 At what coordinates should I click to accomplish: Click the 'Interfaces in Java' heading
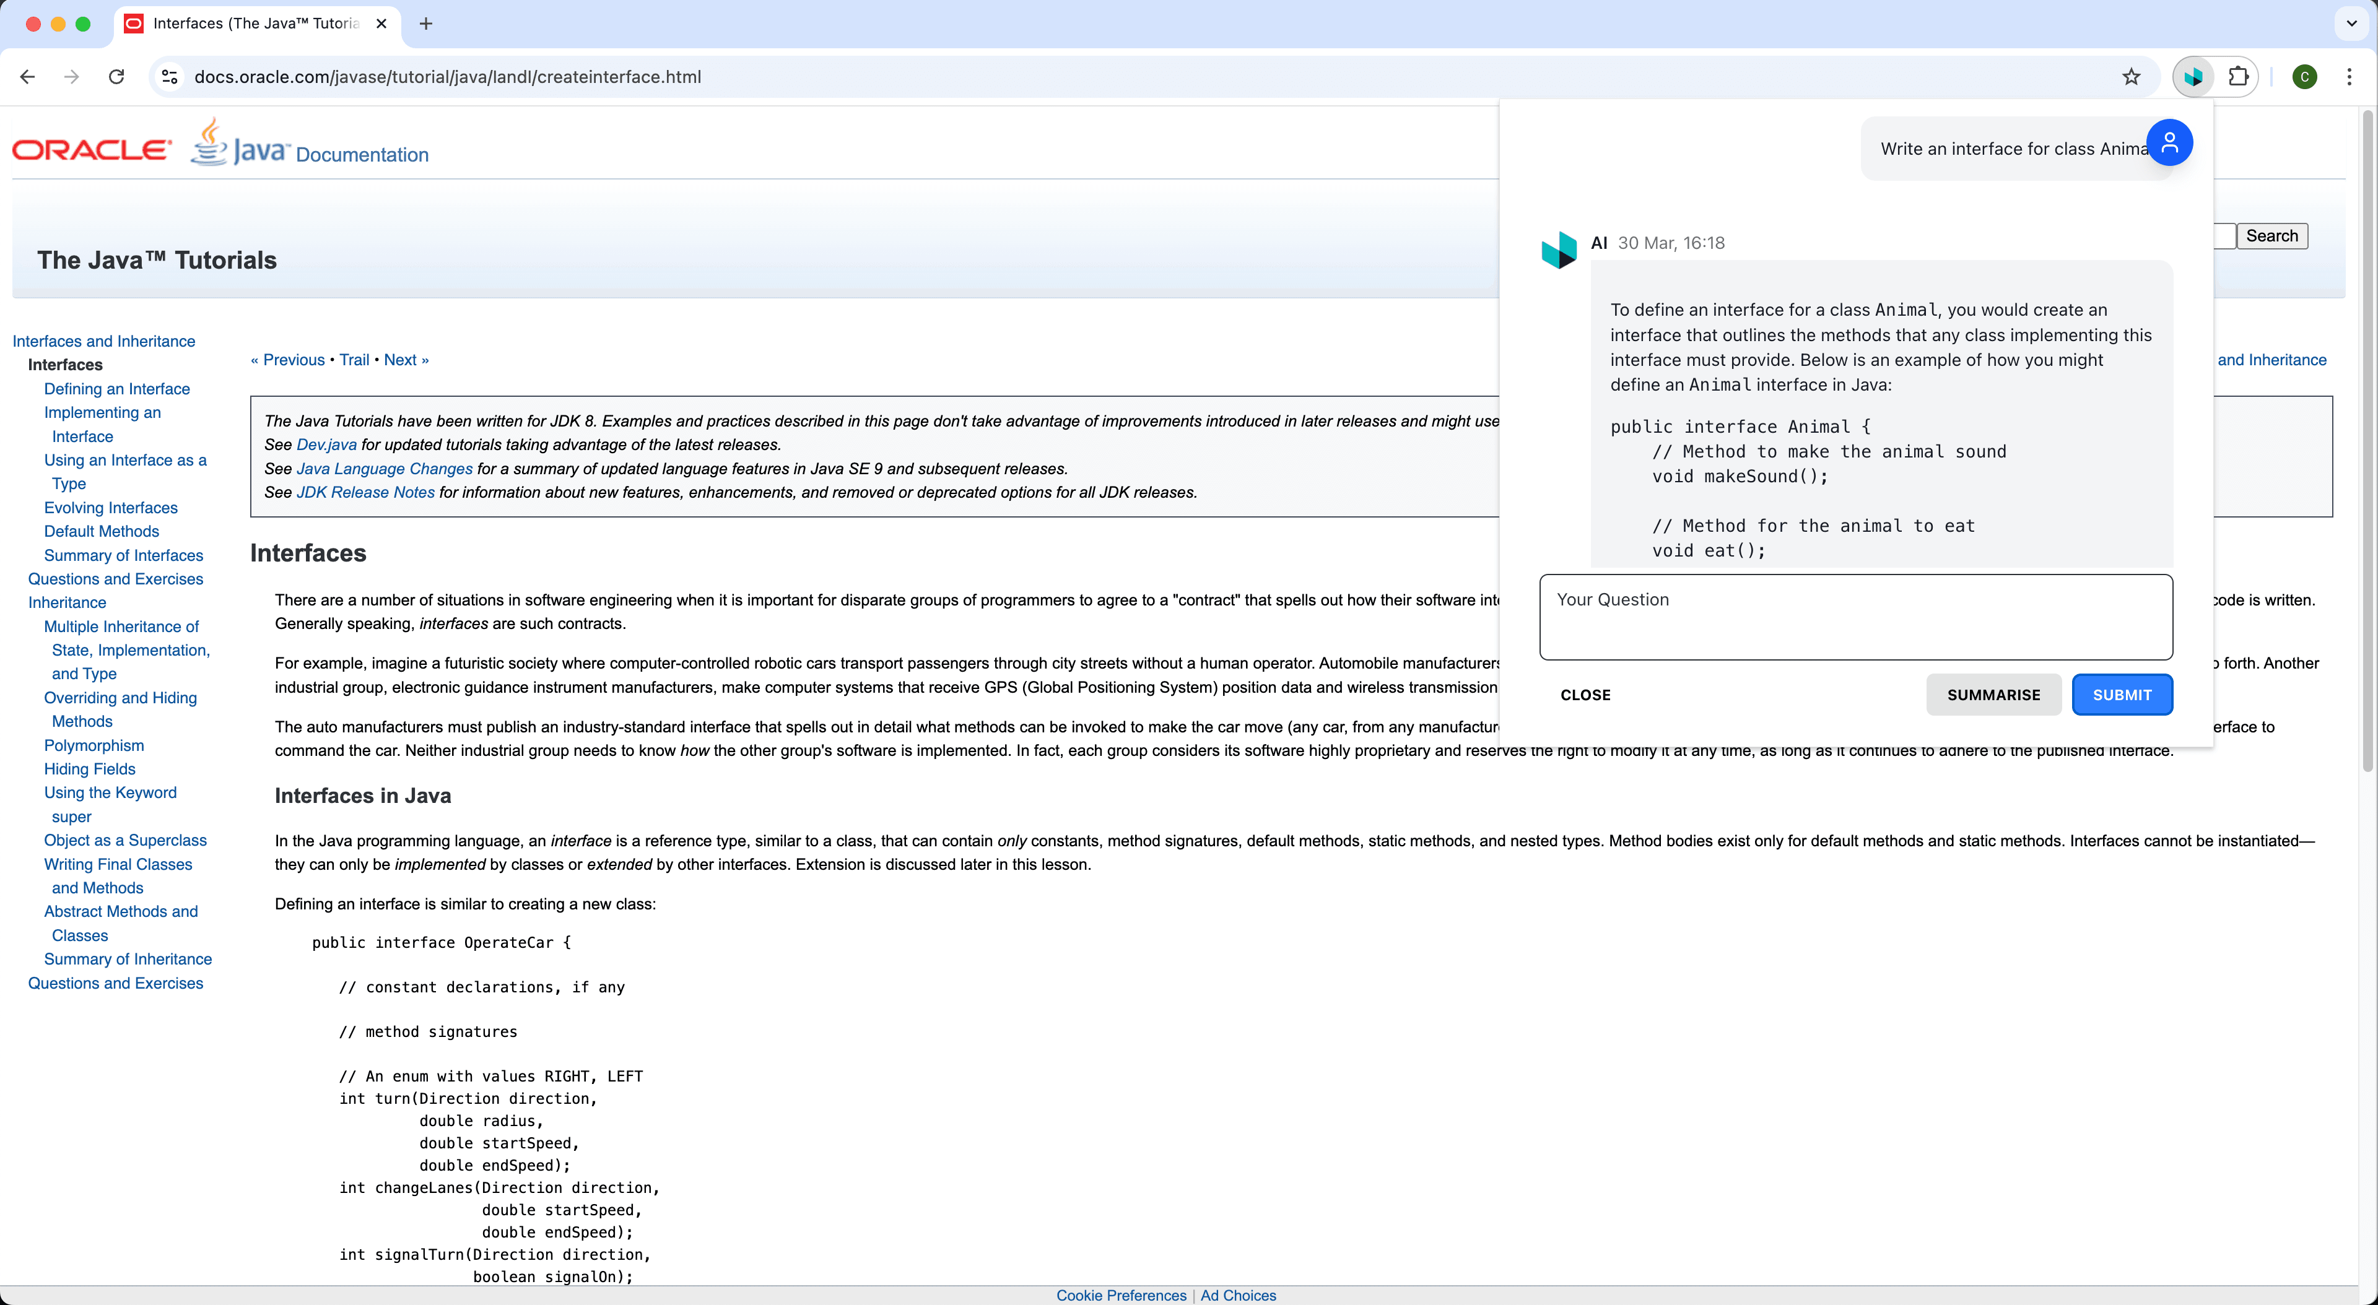(x=363, y=796)
